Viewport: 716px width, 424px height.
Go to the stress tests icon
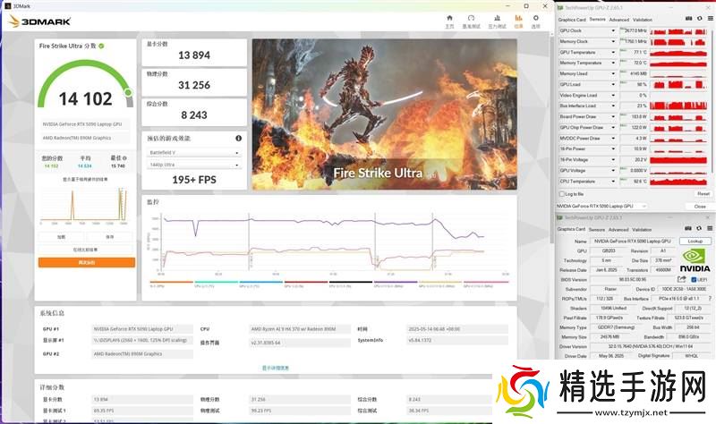[497, 18]
